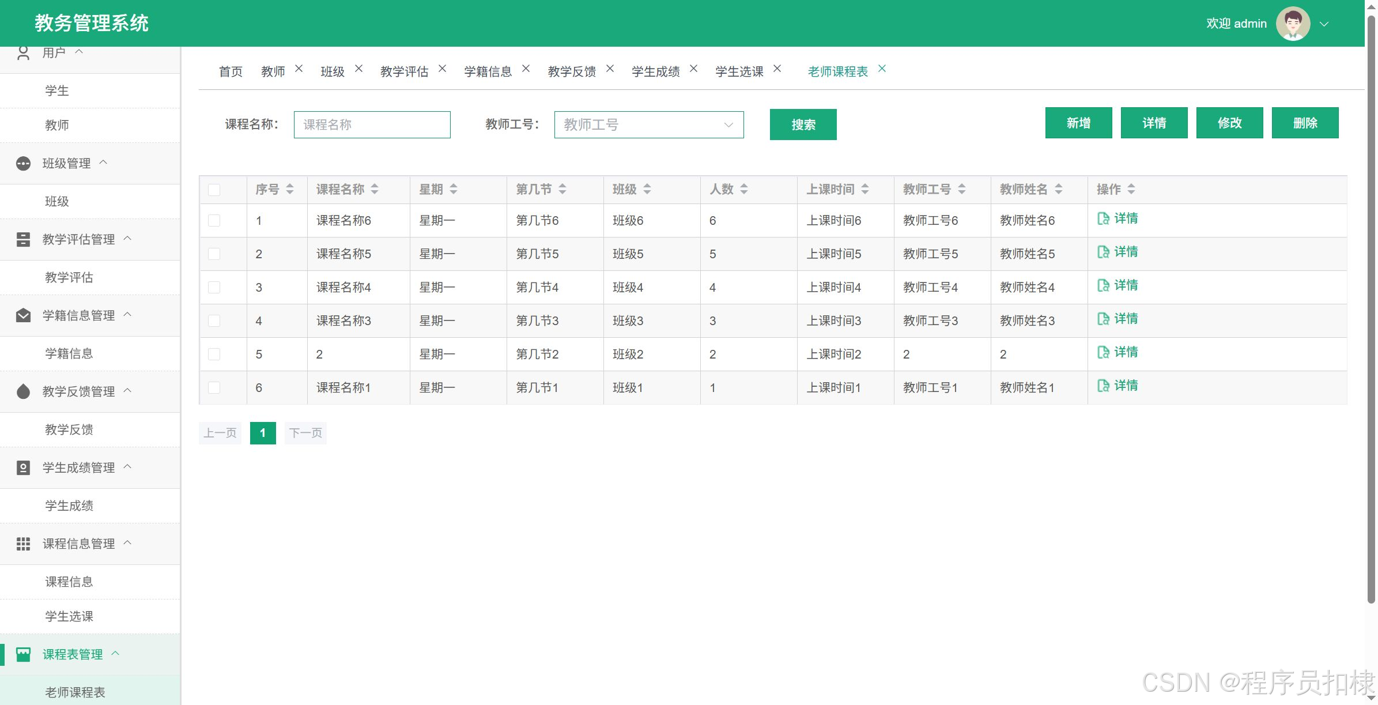Tick the select-all checkbox in table header
Screen dimensions: 1378x705
pyautogui.click(x=214, y=190)
